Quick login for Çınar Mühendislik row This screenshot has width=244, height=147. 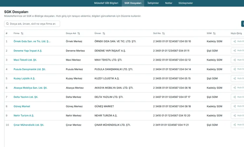click(x=237, y=125)
